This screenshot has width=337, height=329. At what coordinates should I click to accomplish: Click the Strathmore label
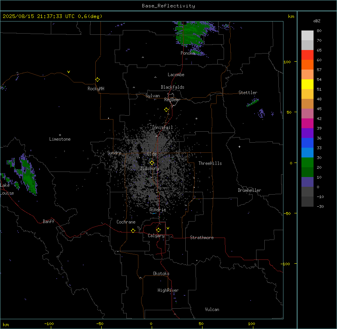(x=202, y=238)
